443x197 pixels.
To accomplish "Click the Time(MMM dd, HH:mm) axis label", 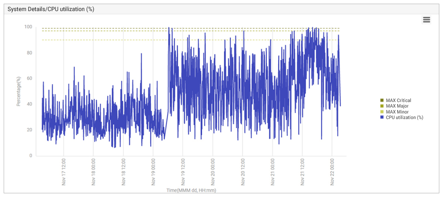I will (191, 190).
